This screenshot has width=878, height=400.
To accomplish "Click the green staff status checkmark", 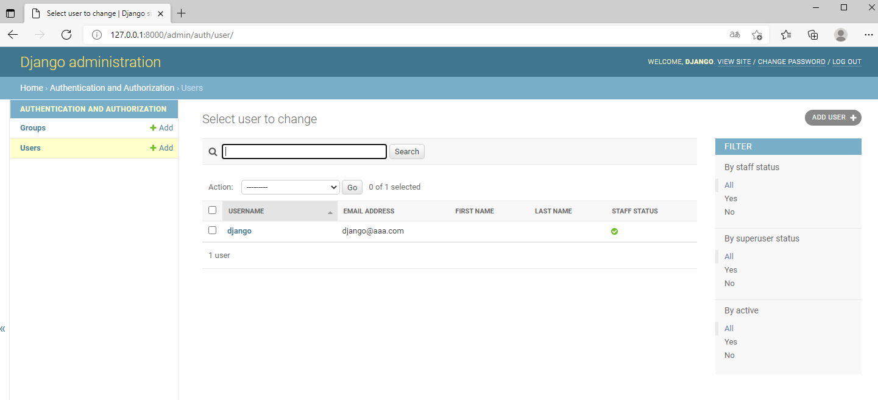I will (x=614, y=231).
